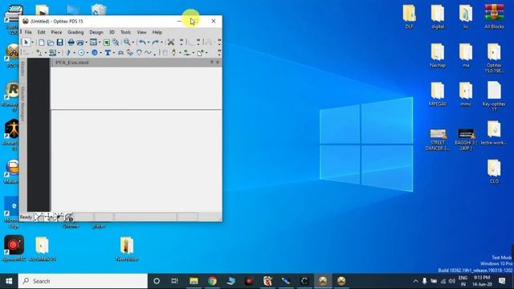Select the scissors cut tool
This screenshot has height=289, width=514.
[x=171, y=43]
